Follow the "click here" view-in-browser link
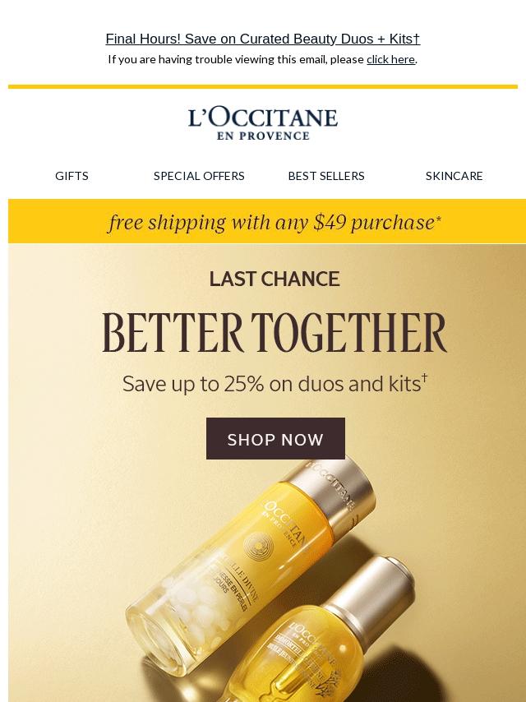This screenshot has height=702, width=526. coord(391,59)
